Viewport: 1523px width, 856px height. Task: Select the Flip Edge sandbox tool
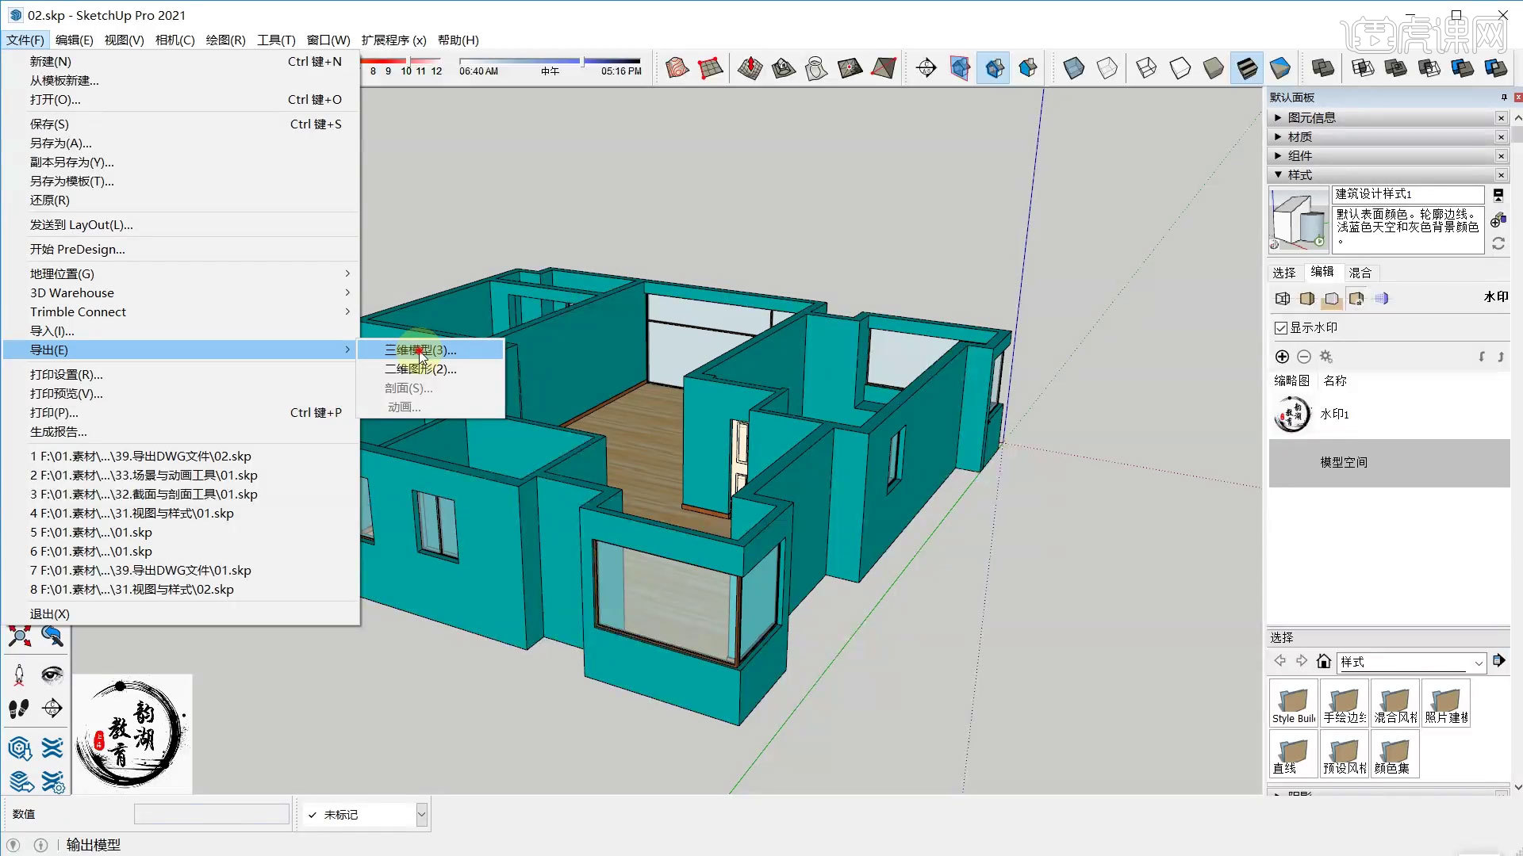click(x=883, y=68)
